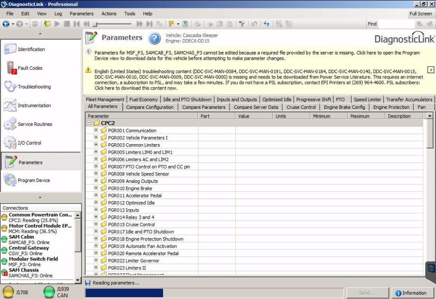Open the File menu
436x299 pixels.
coord(10,14)
